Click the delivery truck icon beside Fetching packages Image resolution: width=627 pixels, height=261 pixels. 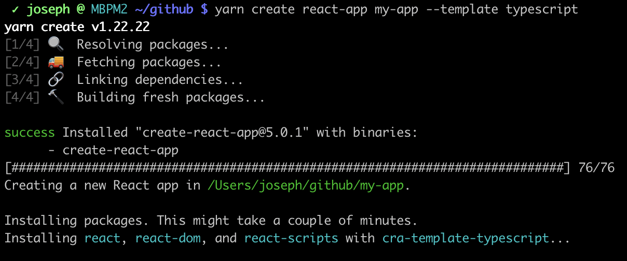(x=56, y=62)
